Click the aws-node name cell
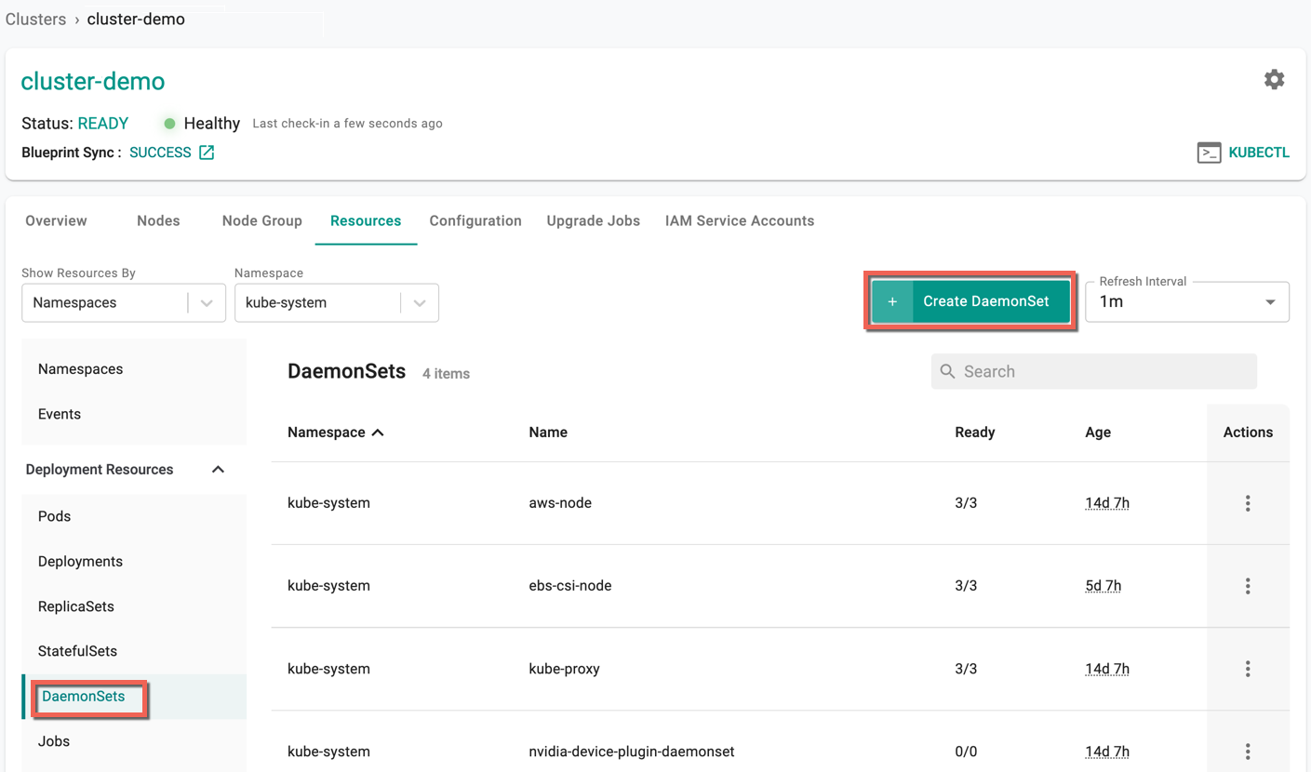The height and width of the screenshot is (772, 1311). pos(560,503)
